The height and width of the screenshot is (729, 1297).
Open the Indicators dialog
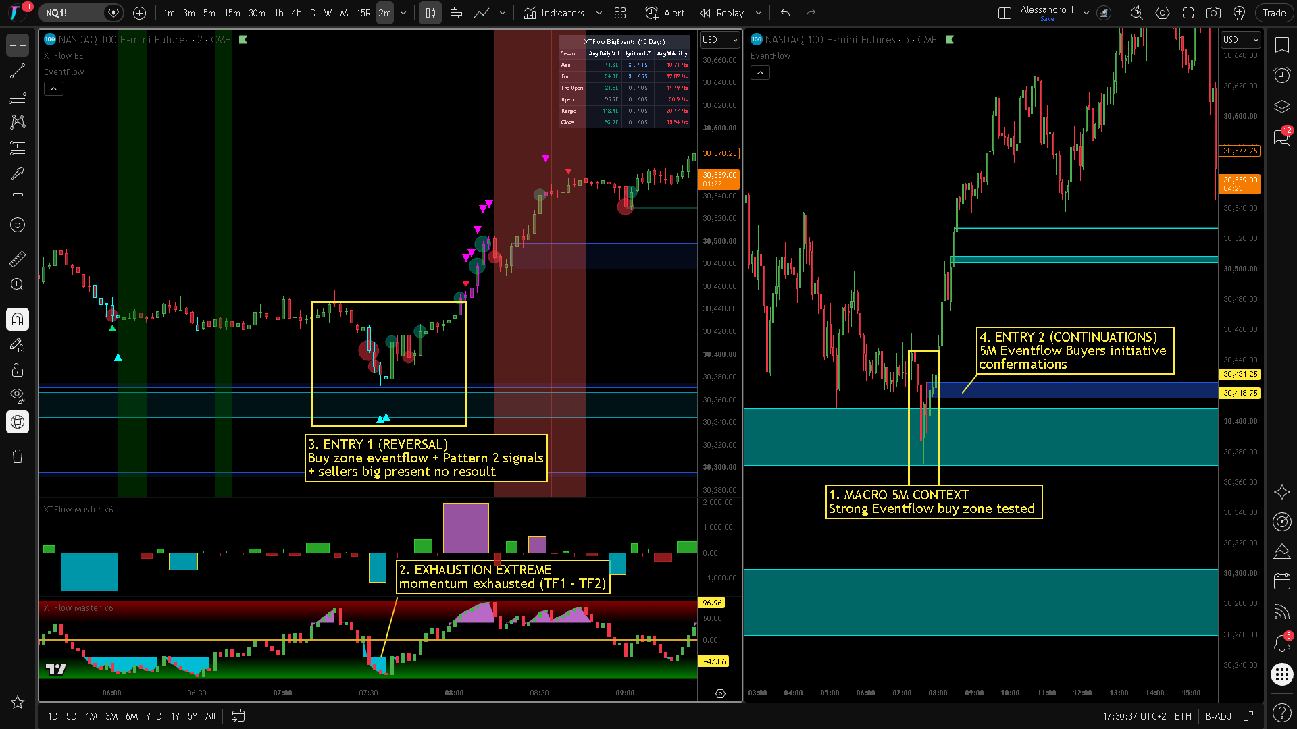[x=554, y=13]
